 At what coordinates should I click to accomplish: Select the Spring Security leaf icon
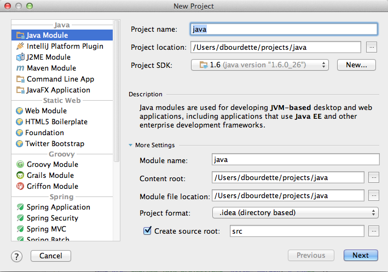(20, 218)
